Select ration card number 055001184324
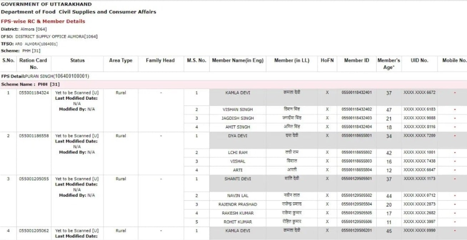Image resolution: width=467 pixels, height=240 pixels. pyautogui.click(x=34, y=93)
